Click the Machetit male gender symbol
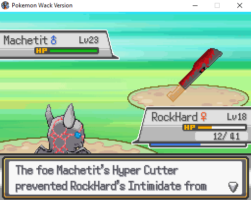Viewport: 251px width, 200px height. coord(53,40)
